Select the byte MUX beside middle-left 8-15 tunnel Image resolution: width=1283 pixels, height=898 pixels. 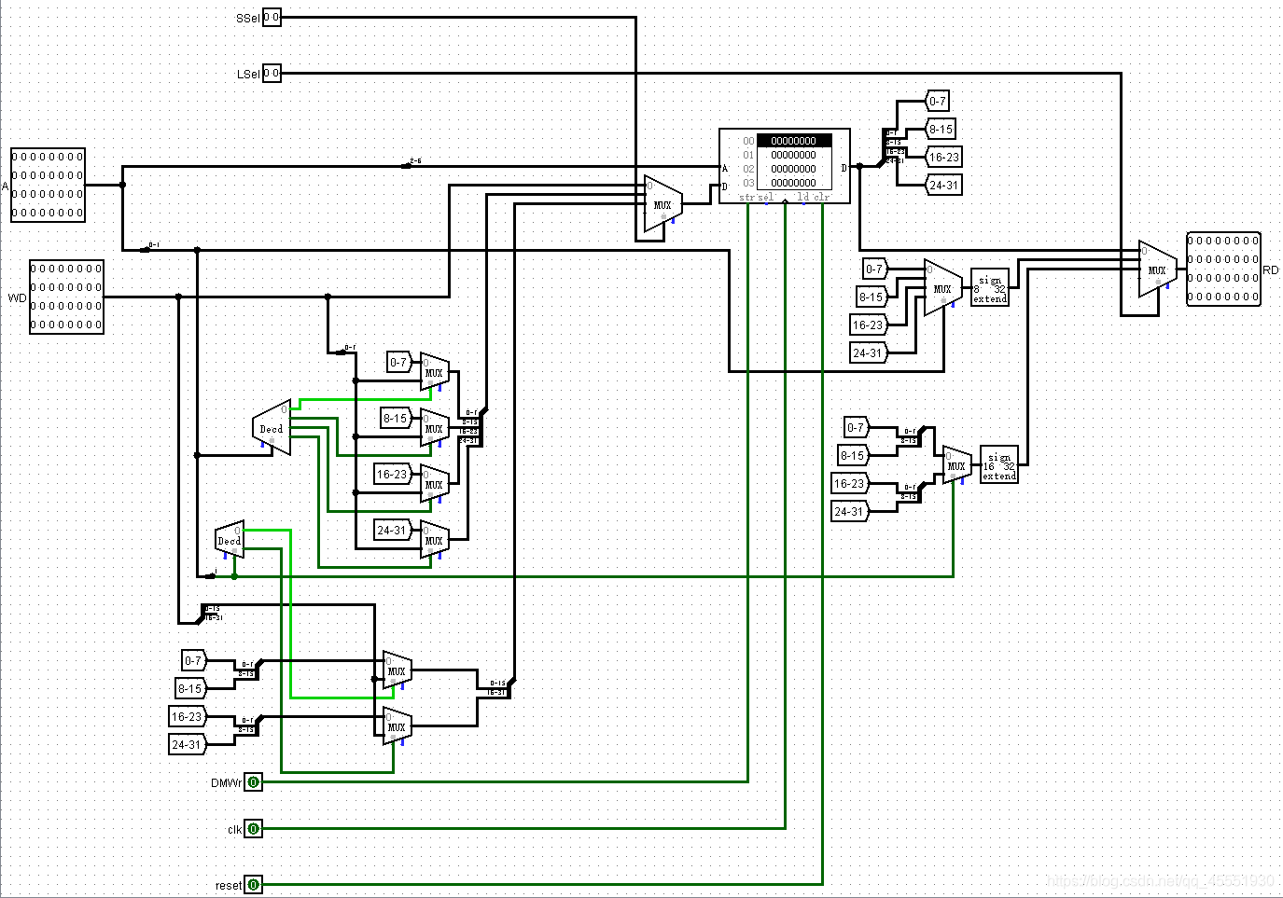[x=435, y=427]
